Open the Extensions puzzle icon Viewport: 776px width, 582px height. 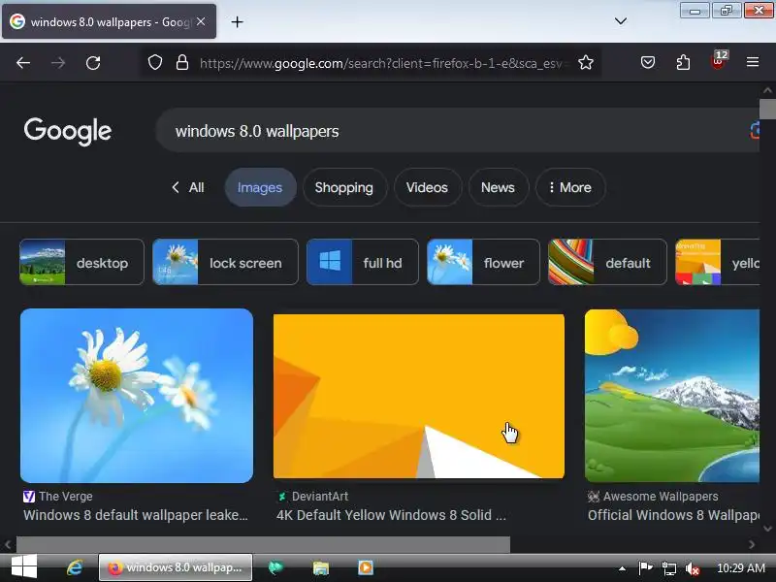(683, 62)
